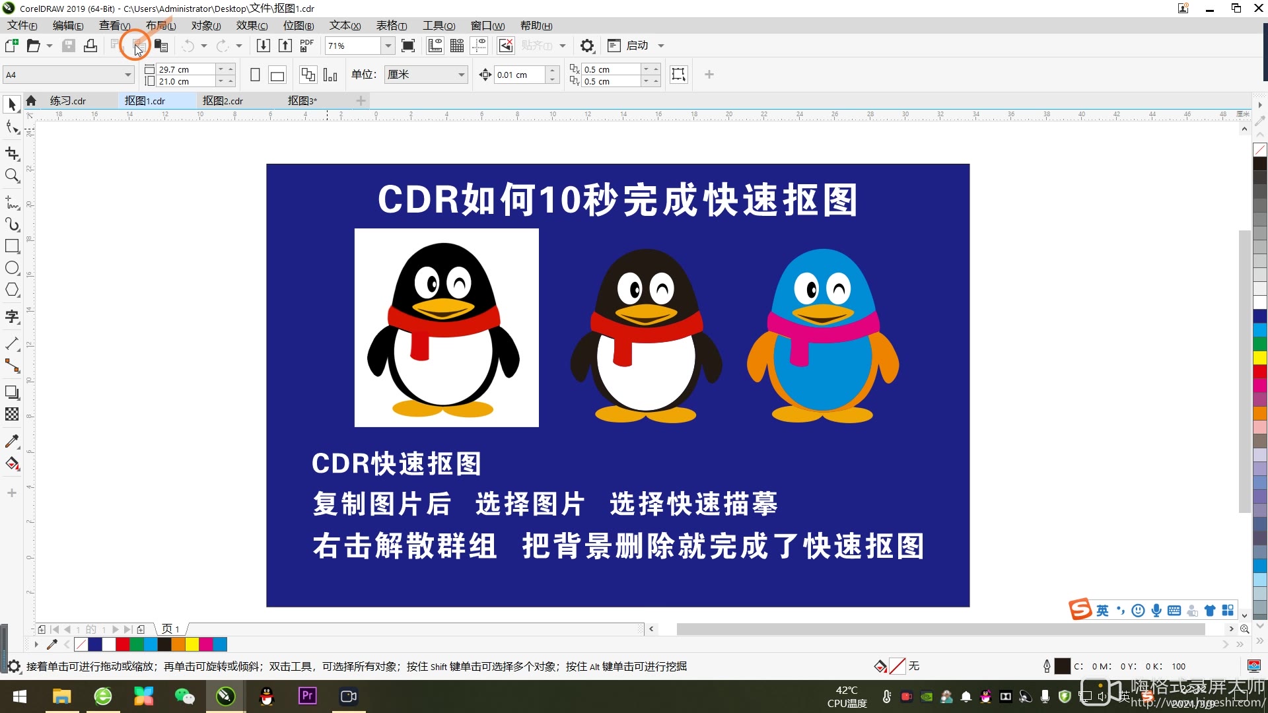The image size is (1268, 713).
Task: Select the Artistic Media tool
Action: coord(12,224)
